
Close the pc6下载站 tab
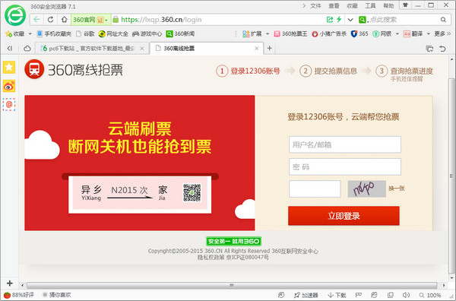pos(142,49)
